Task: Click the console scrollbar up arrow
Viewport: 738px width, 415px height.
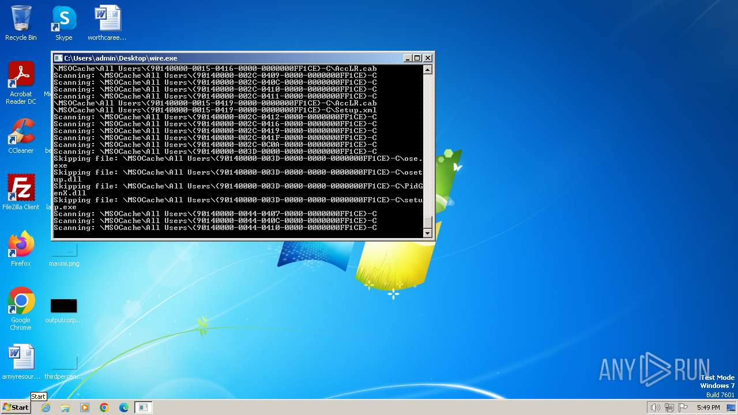Action: coord(427,70)
